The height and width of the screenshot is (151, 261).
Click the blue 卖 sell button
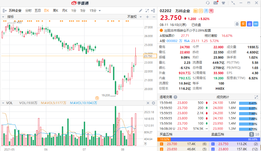click(250, 24)
